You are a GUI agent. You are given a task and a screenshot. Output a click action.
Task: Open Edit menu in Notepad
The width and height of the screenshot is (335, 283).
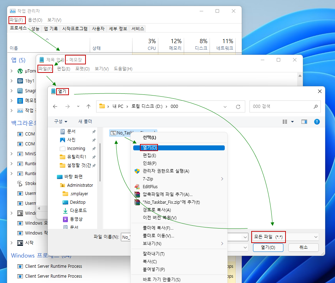(x=64, y=69)
